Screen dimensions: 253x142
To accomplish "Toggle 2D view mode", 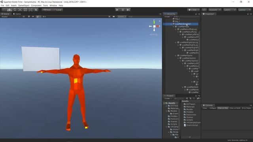I will [24, 17].
